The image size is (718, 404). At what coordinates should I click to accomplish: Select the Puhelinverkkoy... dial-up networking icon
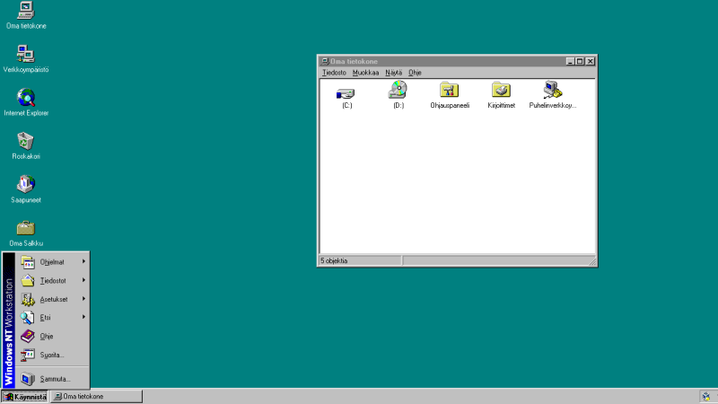point(553,95)
